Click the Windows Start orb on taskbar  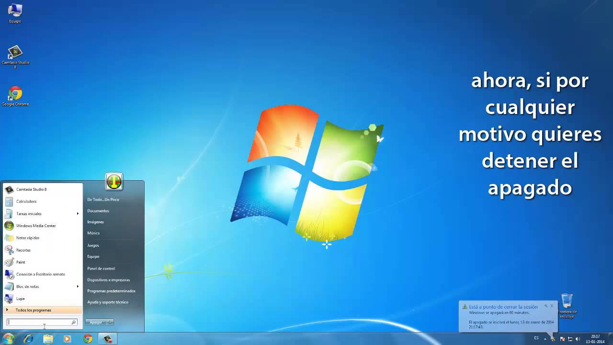point(9,339)
